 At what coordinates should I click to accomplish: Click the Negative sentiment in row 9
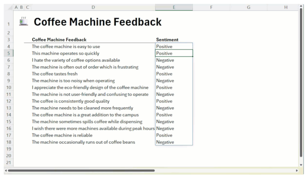(x=174, y=81)
